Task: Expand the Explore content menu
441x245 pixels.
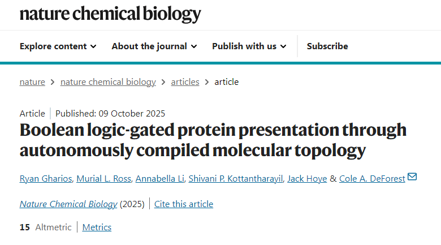Action: click(58, 46)
